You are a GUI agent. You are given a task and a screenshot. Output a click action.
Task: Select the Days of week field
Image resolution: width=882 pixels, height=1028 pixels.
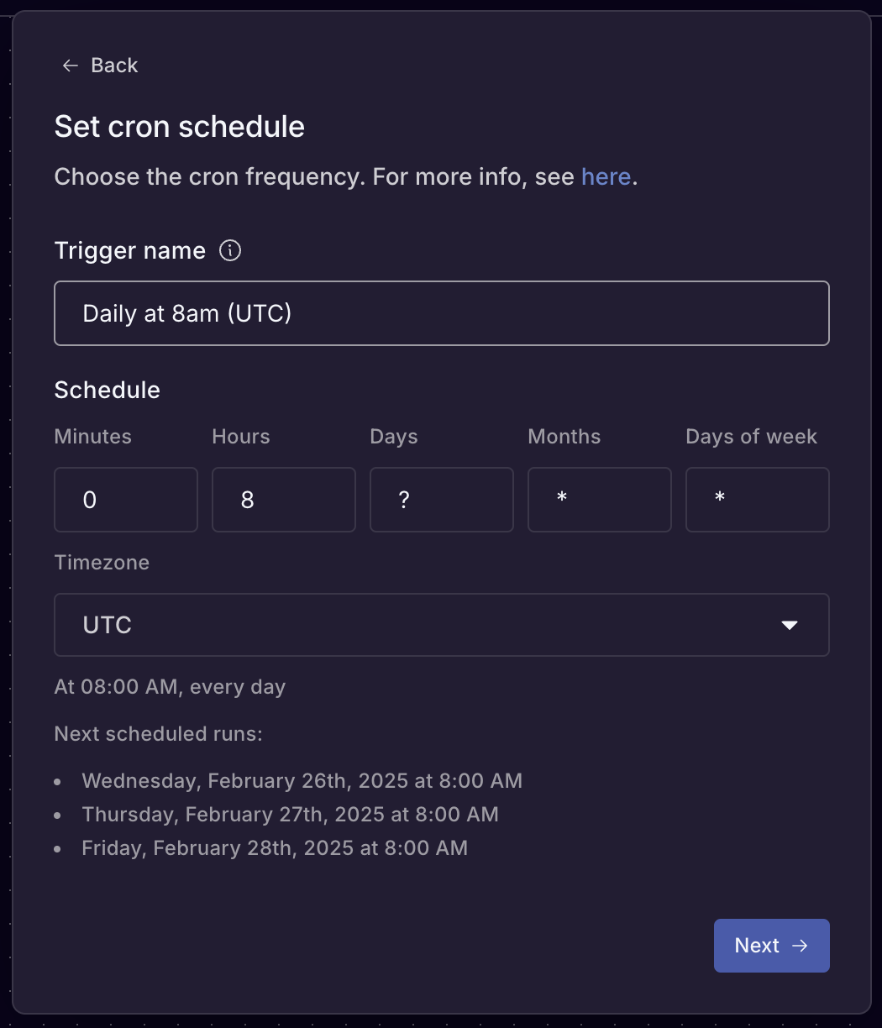pyautogui.click(x=757, y=499)
